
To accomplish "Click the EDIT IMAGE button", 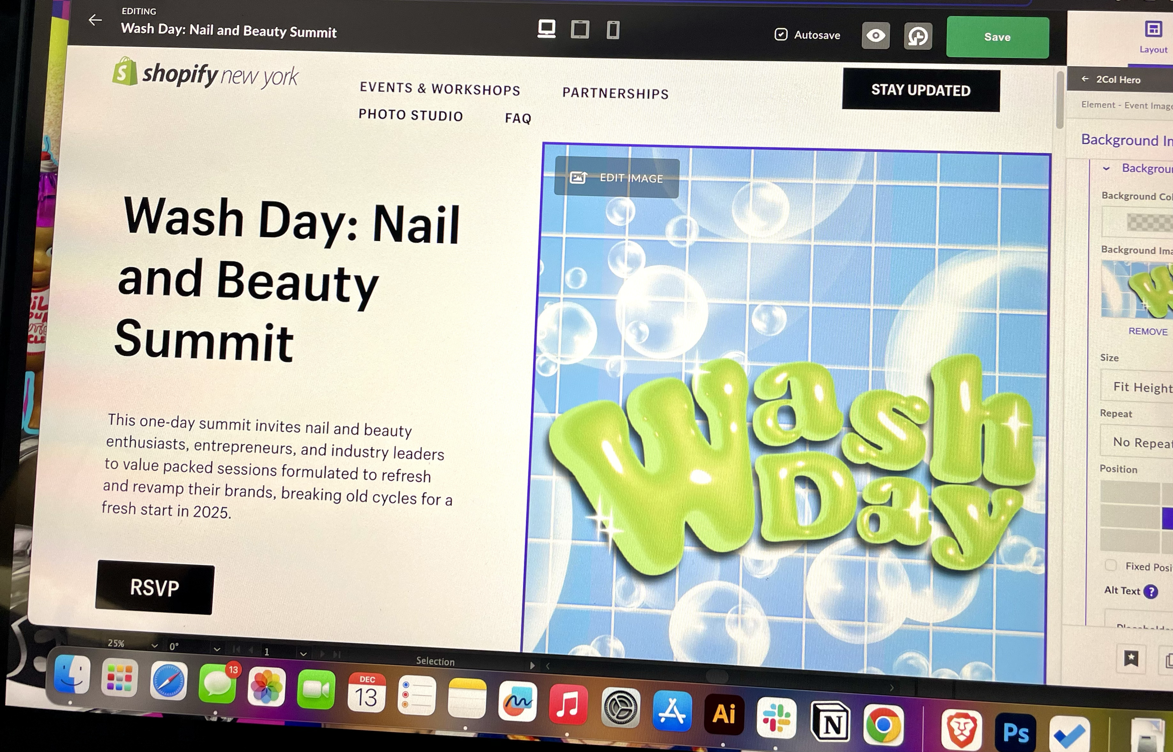I will click(x=617, y=178).
